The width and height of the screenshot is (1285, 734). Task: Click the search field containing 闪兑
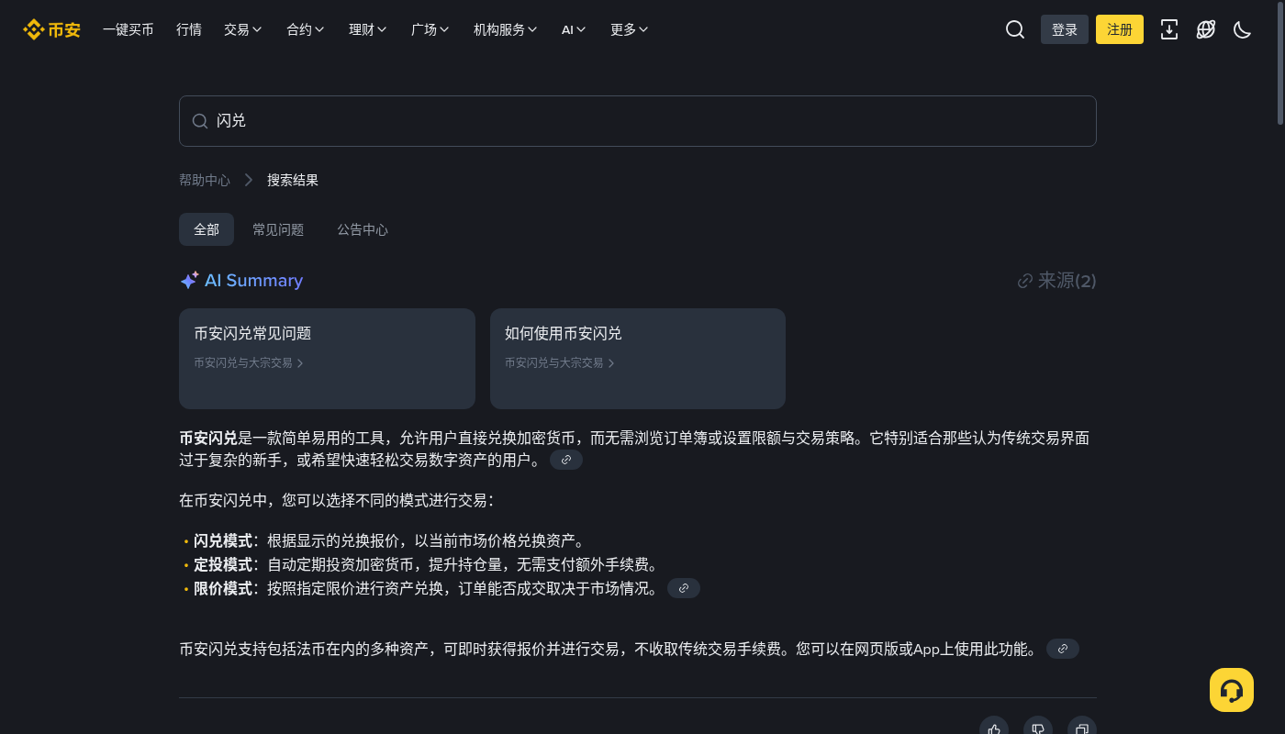[x=638, y=121]
